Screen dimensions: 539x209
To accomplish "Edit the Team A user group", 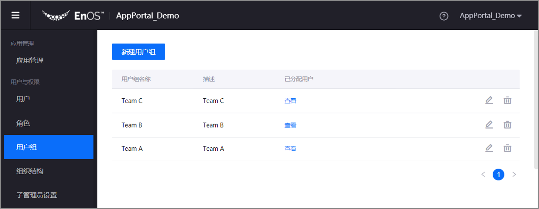I will click(489, 148).
